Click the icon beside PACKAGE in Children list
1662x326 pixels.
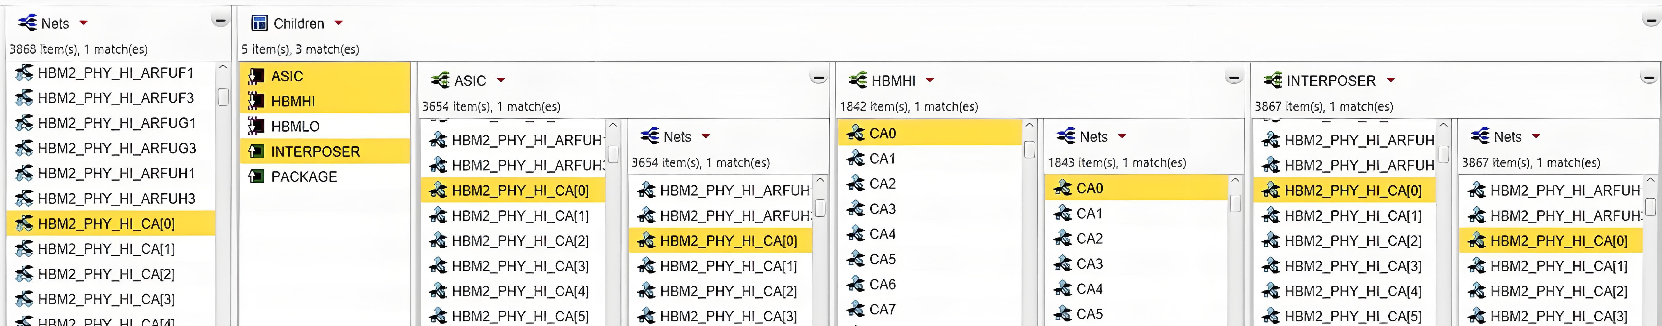coord(256,177)
